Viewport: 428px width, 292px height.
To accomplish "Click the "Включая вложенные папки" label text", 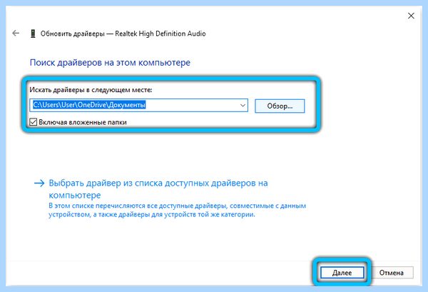I will 83,122.
